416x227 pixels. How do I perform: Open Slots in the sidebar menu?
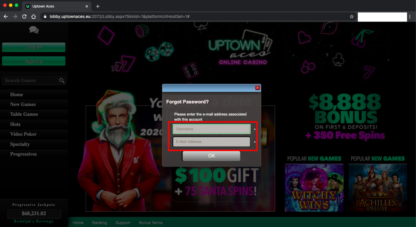[15, 124]
